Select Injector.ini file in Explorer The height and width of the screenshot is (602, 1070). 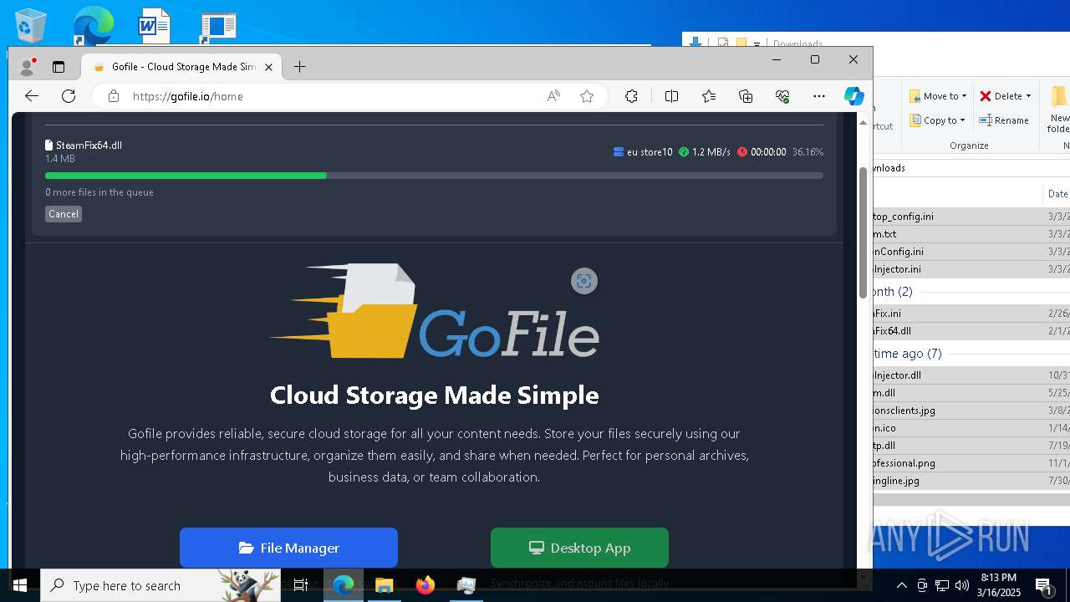897,269
